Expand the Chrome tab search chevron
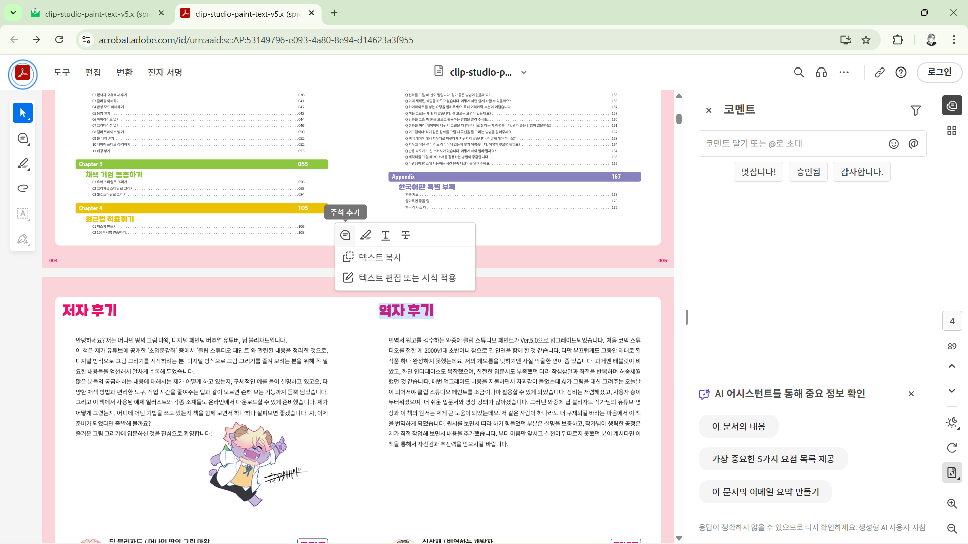Viewport: 968px width, 544px height. (x=13, y=13)
